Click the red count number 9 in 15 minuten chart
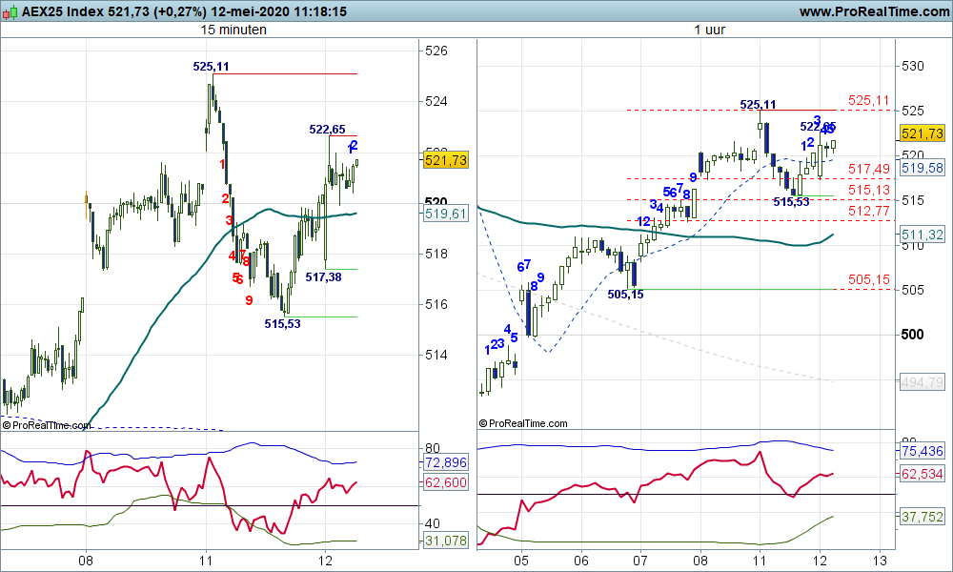 tap(249, 300)
